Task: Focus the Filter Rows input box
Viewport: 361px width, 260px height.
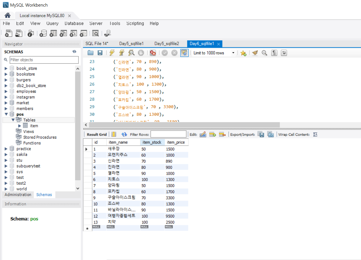Action: tap(168, 134)
